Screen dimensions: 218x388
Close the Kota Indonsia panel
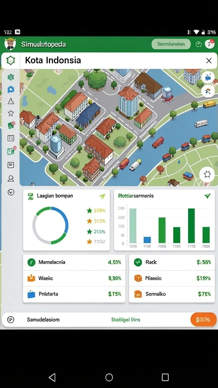pyautogui.click(x=209, y=60)
